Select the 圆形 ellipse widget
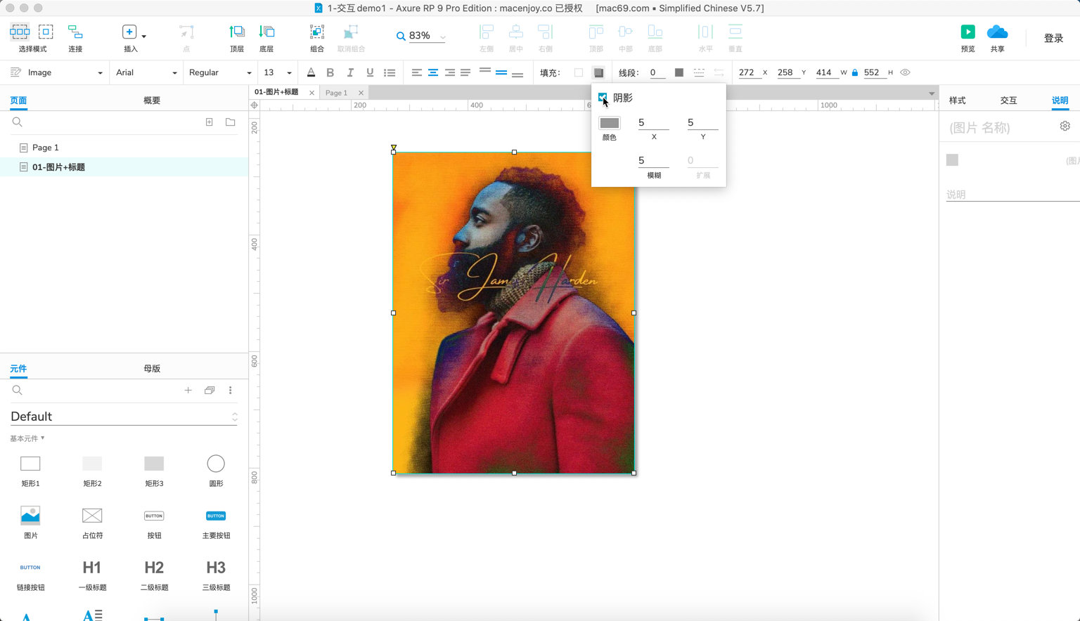The width and height of the screenshot is (1080, 621). (216, 471)
